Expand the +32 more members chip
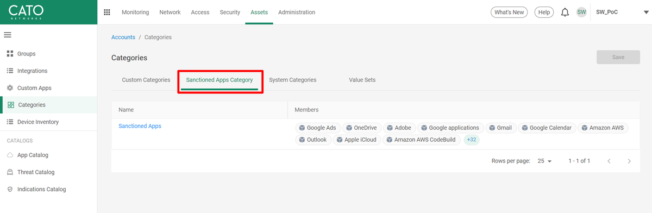Image resolution: width=652 pixels, height=213 pixels. tap(472, 140)
